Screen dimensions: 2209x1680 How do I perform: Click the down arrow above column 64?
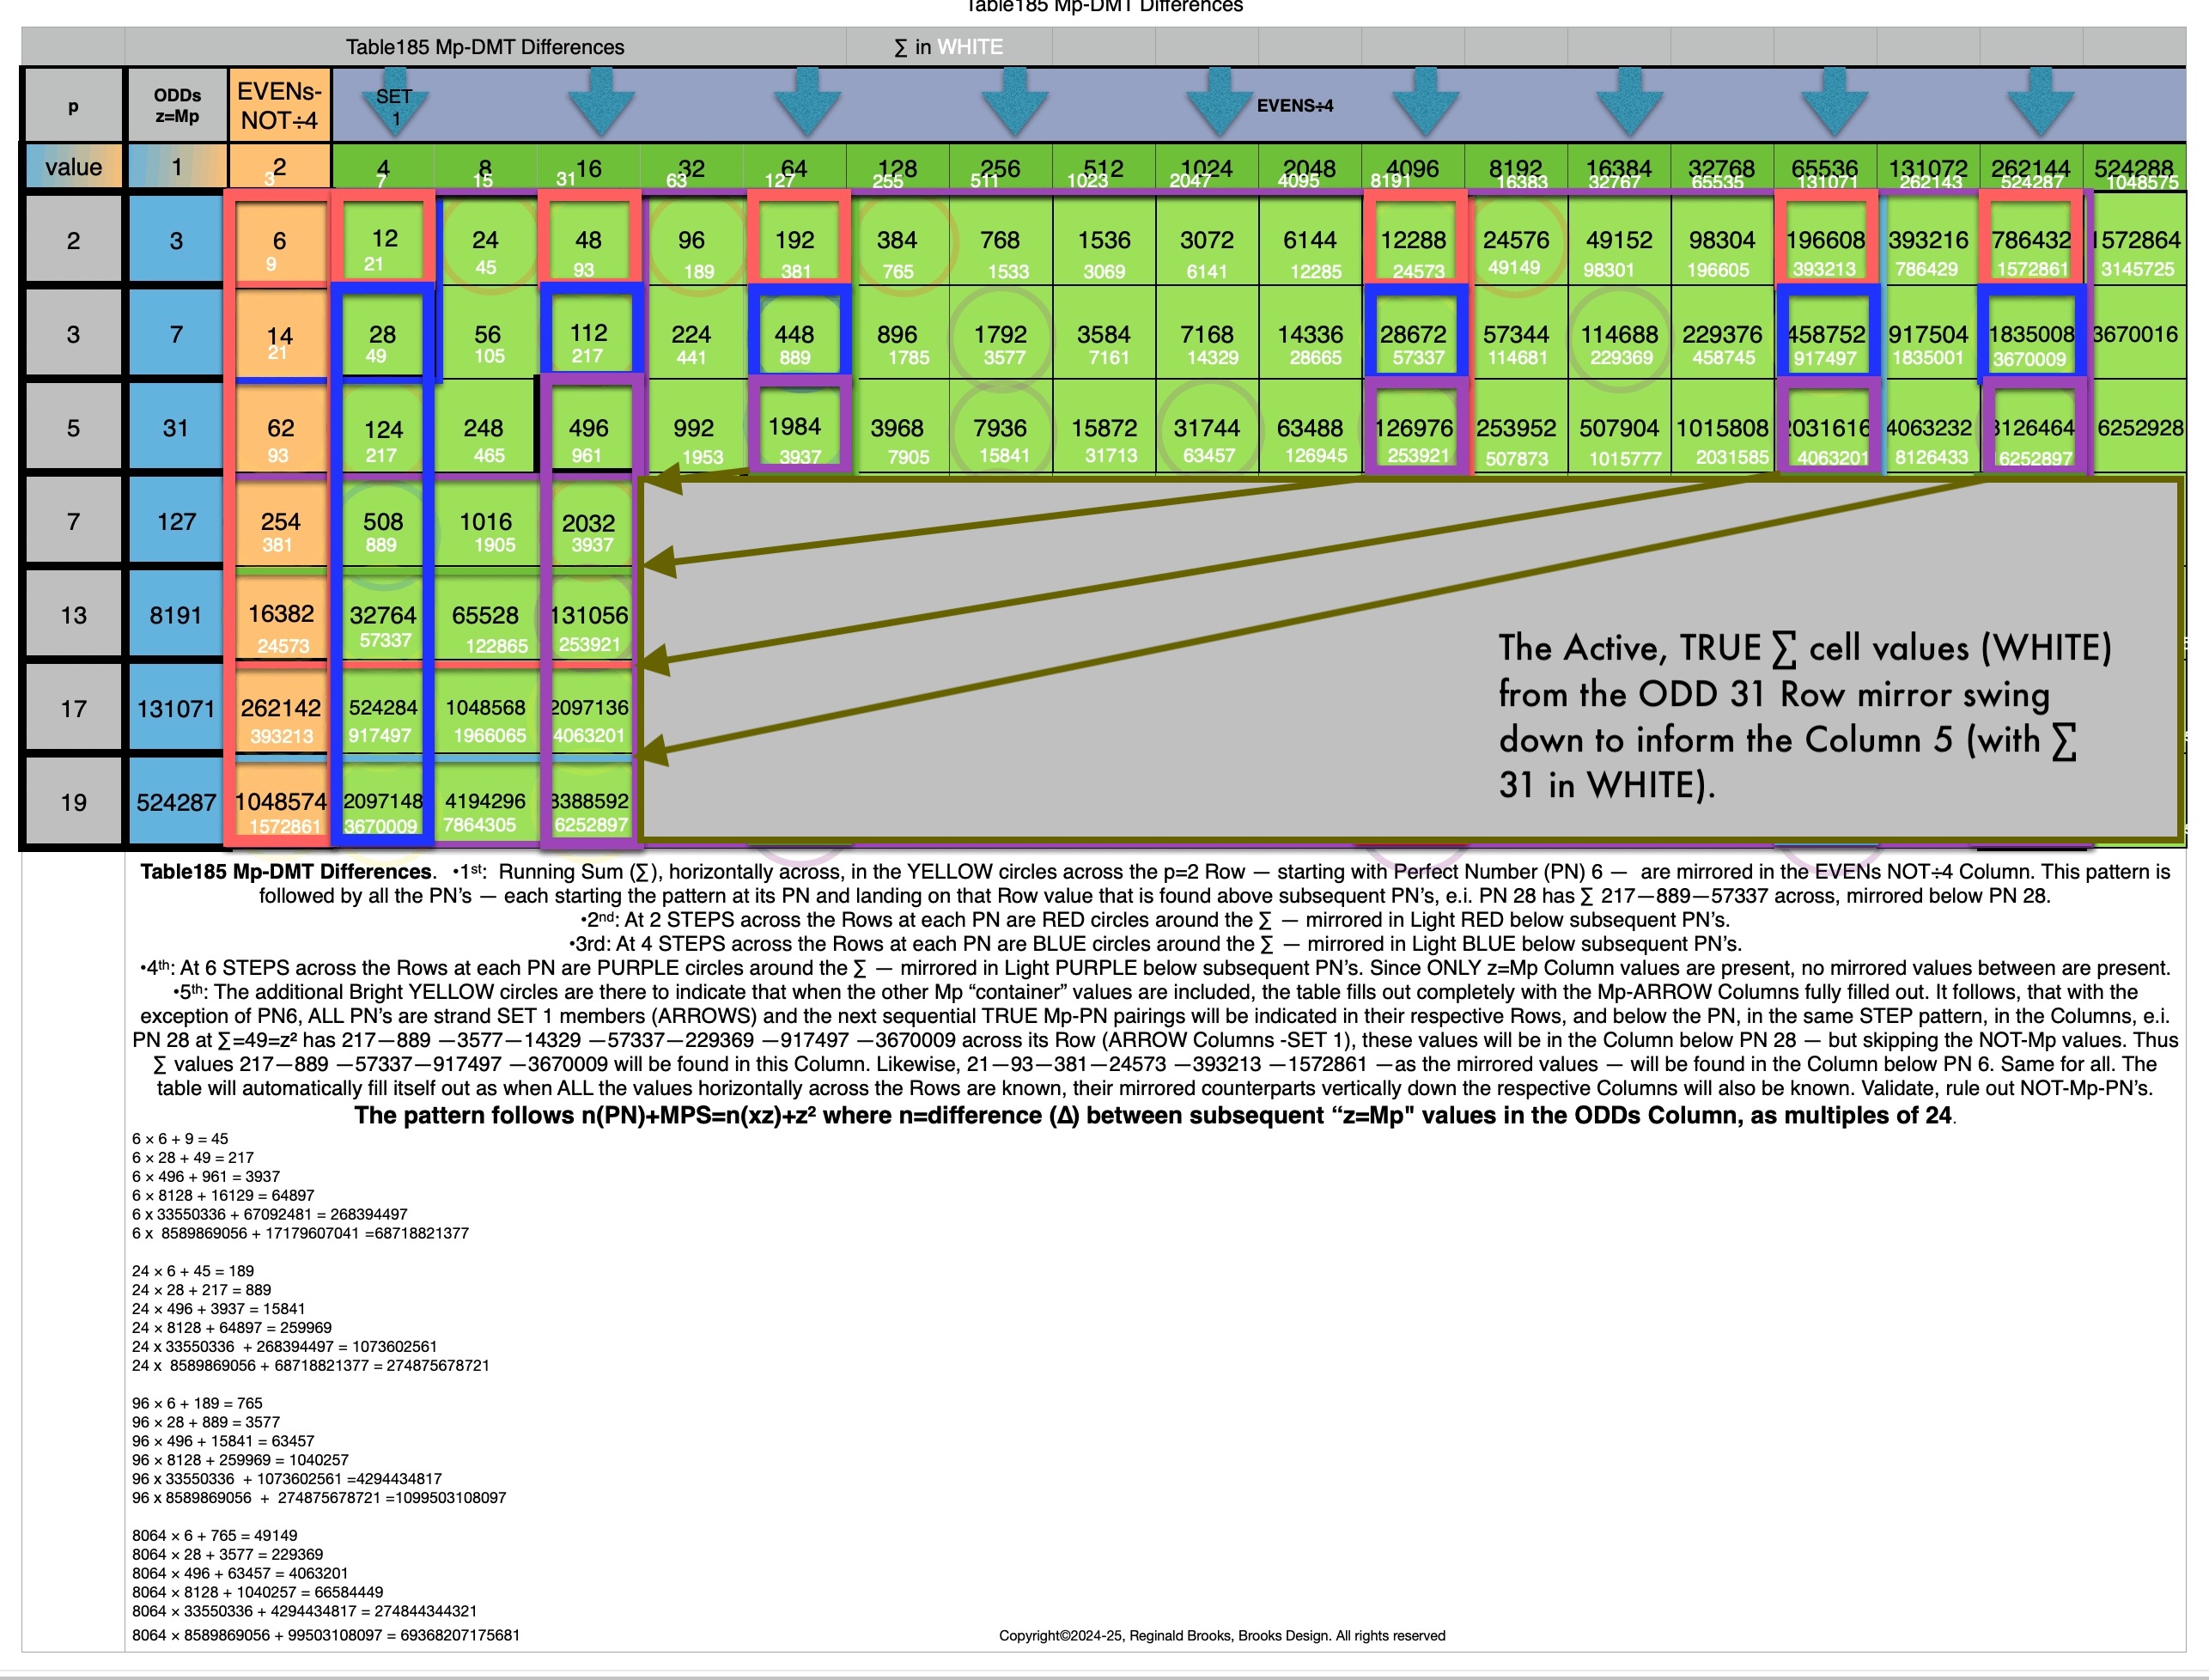click(x=807, y=103)
